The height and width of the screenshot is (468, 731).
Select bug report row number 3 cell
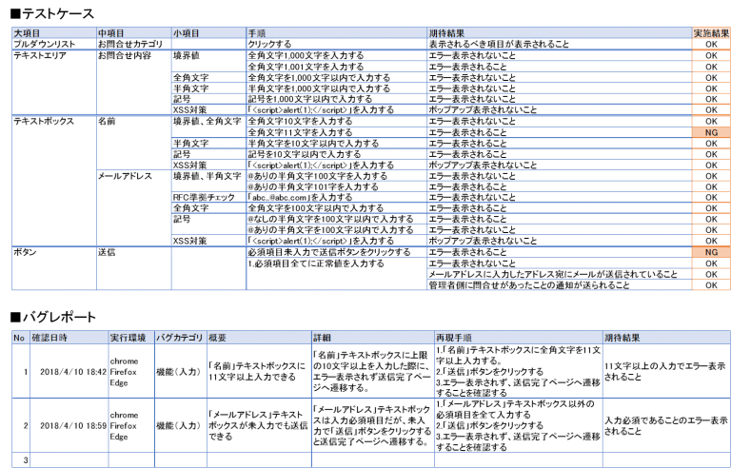click(21, 460)
